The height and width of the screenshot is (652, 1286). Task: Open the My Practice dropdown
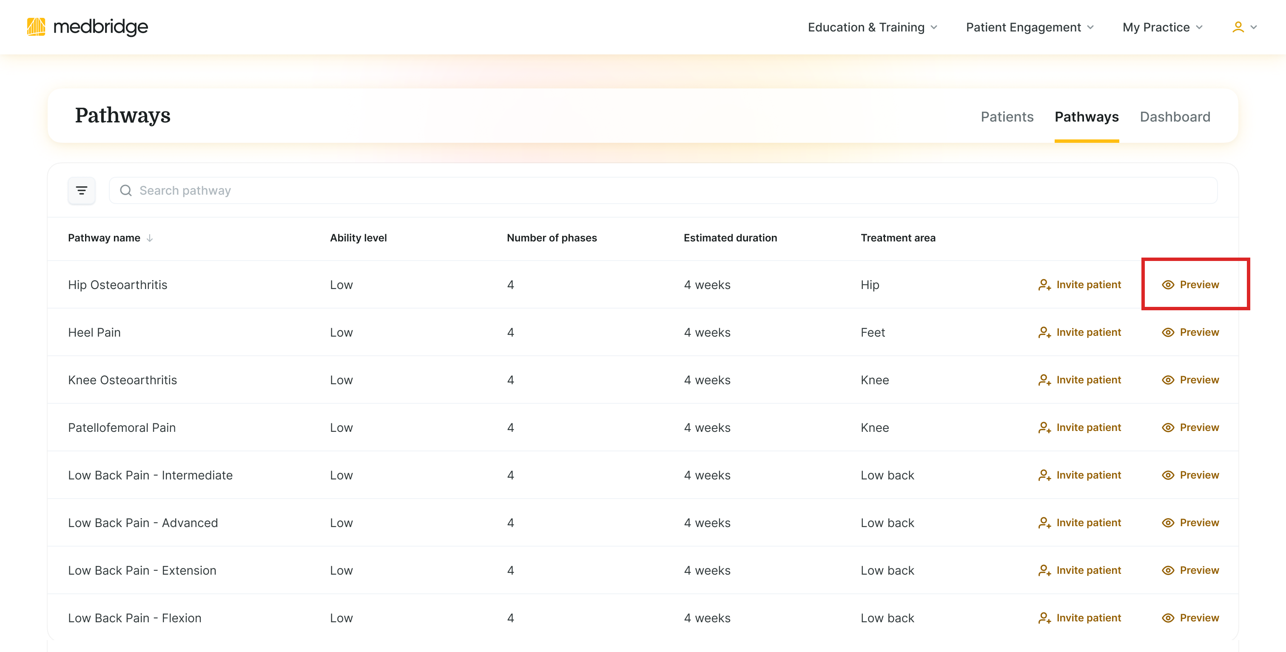coord(1162,28)
